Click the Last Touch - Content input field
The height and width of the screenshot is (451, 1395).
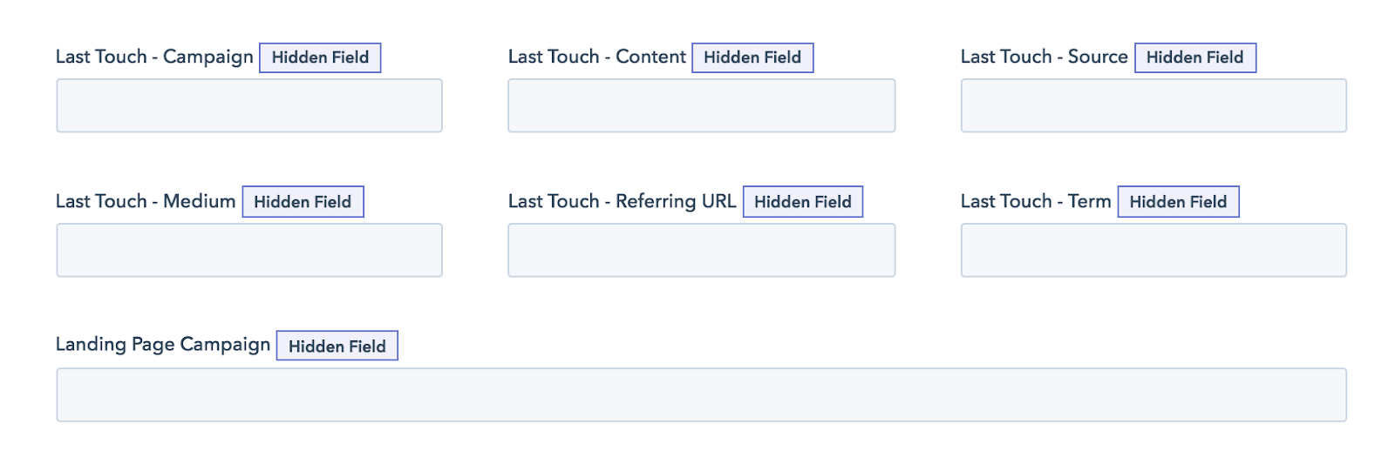(x=701, y=106)
